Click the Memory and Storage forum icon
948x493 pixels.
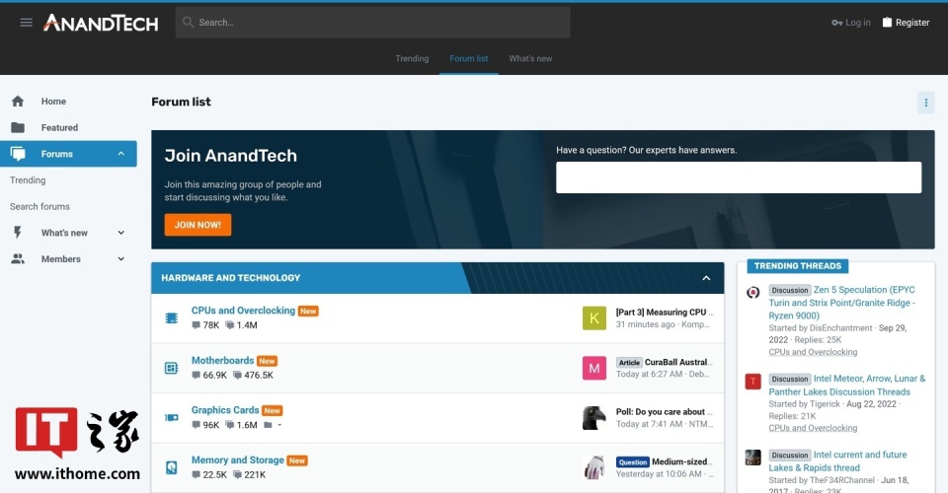click(171, 467)
